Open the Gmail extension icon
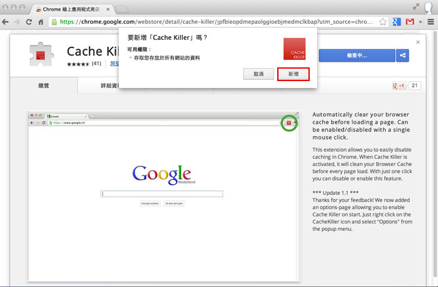The image size is (438, 287). pos(410,22)
